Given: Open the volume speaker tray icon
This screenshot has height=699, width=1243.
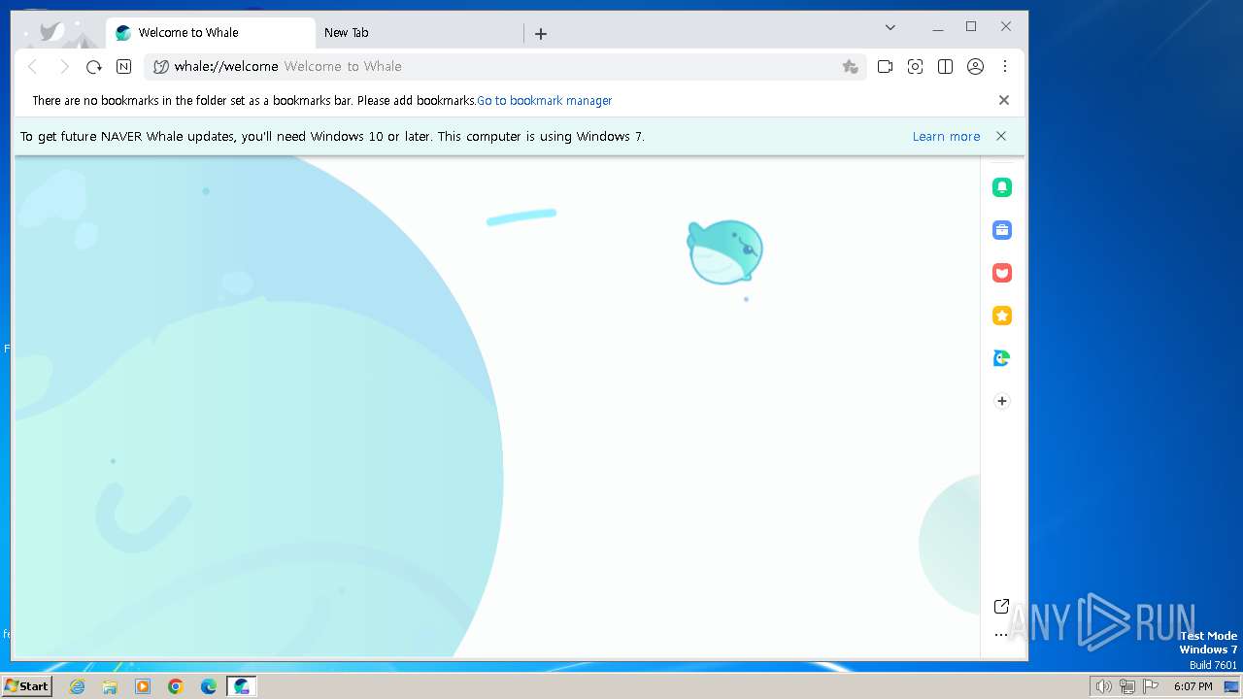Looking at the screenshot, I should coord(1104,686).
